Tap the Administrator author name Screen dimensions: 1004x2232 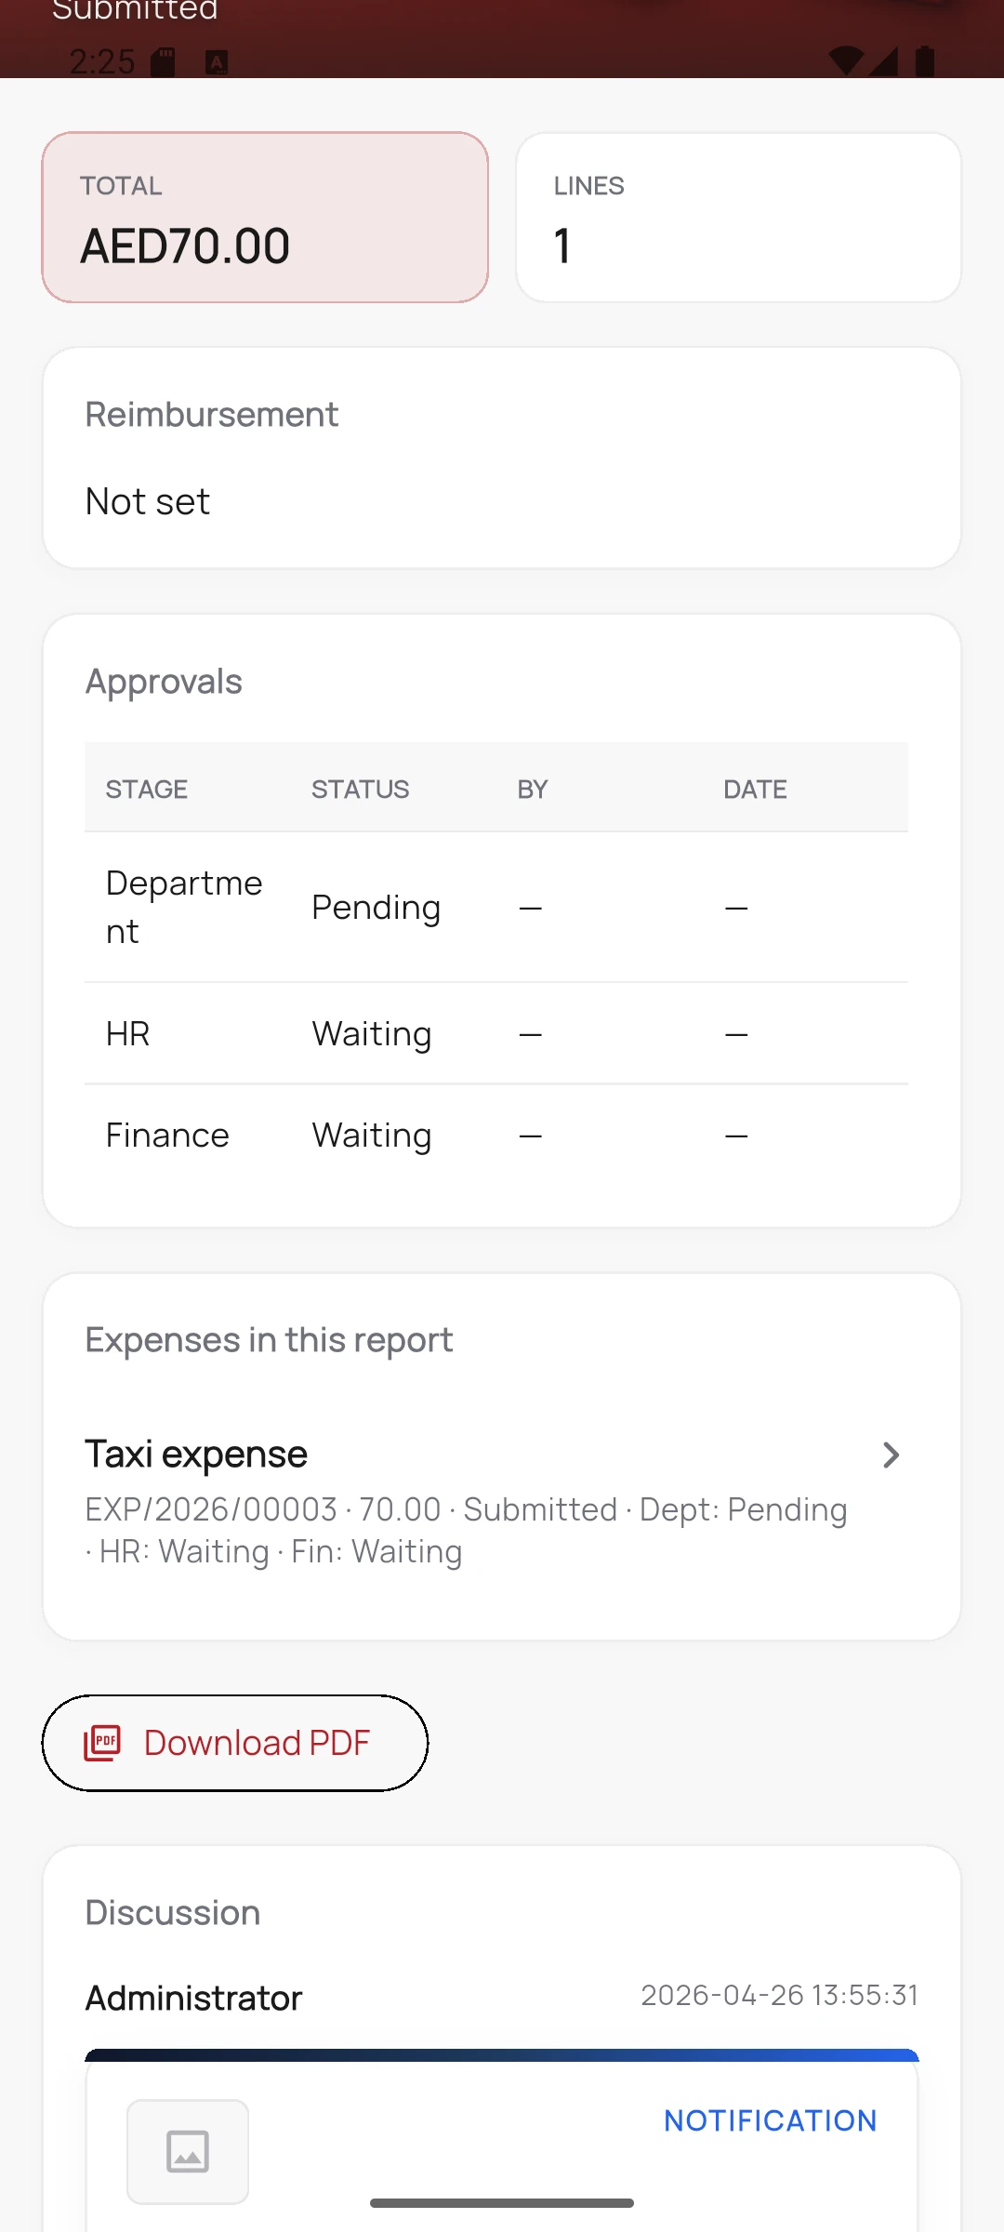click(x=194, y=1998)
